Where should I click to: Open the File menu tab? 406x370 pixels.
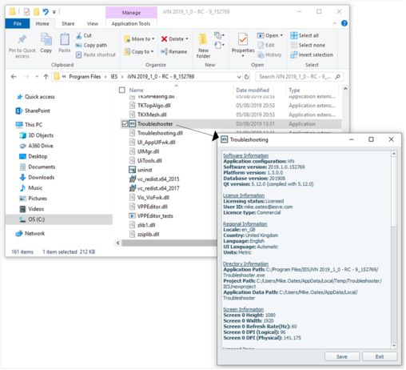(18, 24)
